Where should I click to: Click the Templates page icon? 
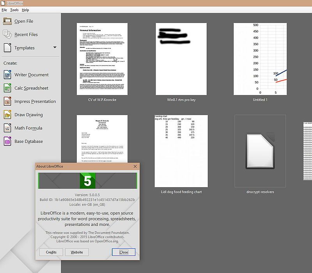(7, 48)
